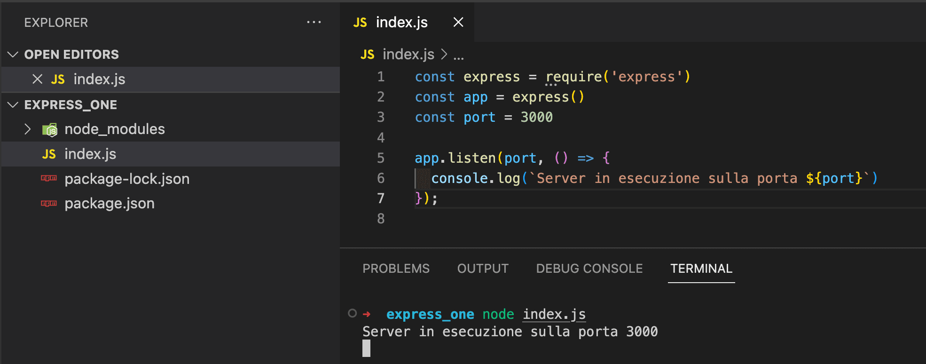Click 'node' command in the terminal
Image resolution: width=926 pixels, height=364 pixels.
(498, 314)
